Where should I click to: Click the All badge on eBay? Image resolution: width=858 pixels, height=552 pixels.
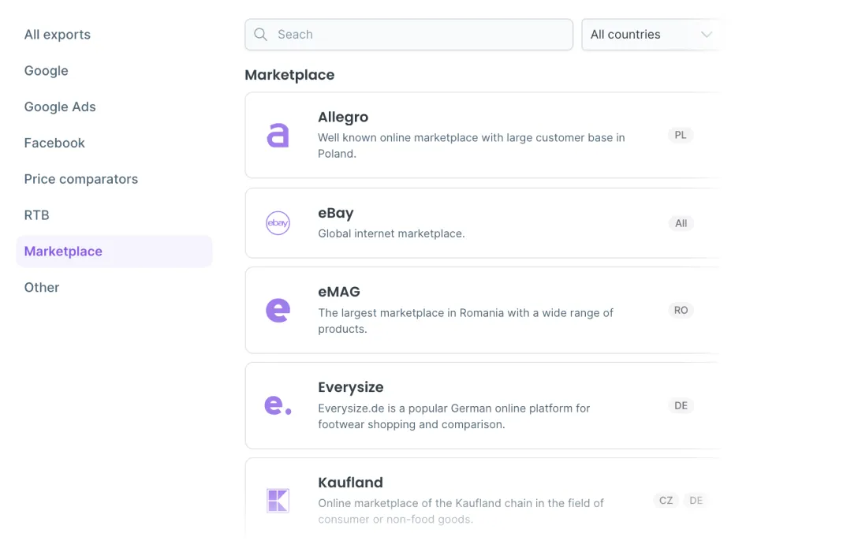coord(681,223)
